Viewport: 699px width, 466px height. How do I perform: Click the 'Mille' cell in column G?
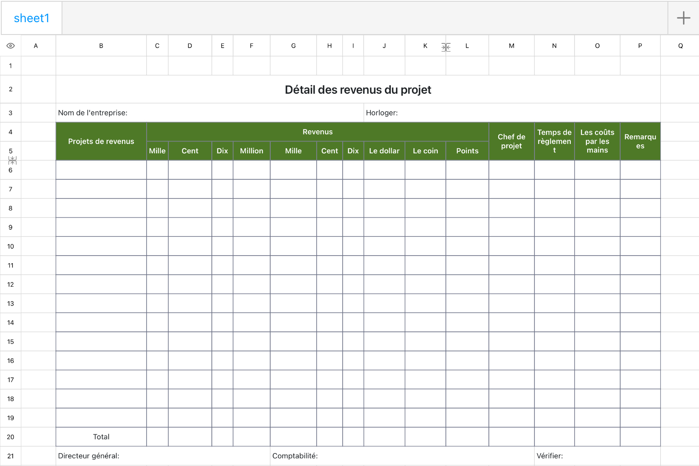click(x=293, y=151)
